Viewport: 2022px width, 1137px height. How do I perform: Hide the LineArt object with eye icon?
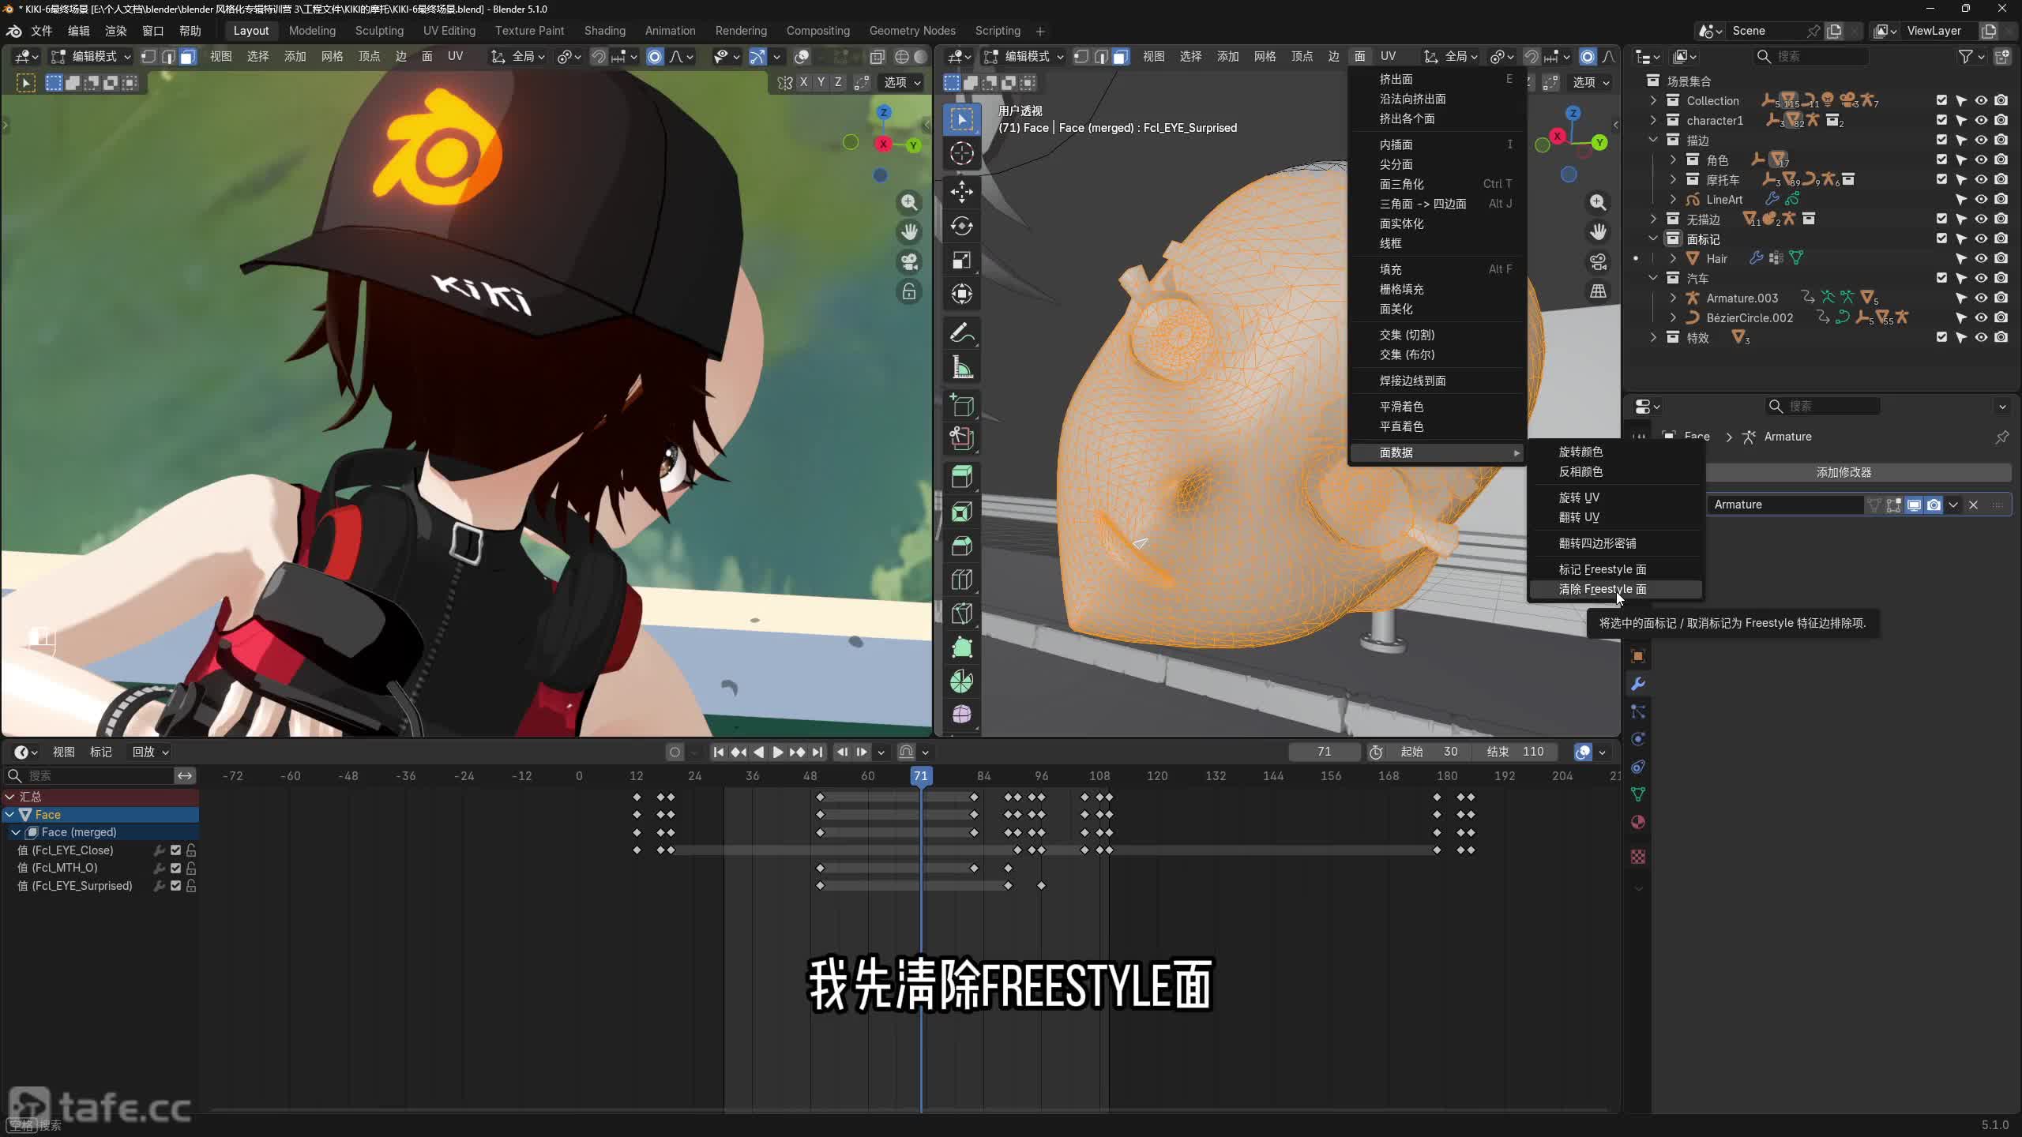(1981, 199)
